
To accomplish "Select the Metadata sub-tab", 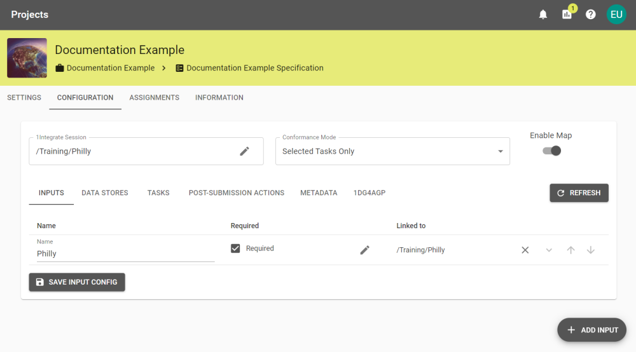I will pyautogui.click(x=319, y=193).
